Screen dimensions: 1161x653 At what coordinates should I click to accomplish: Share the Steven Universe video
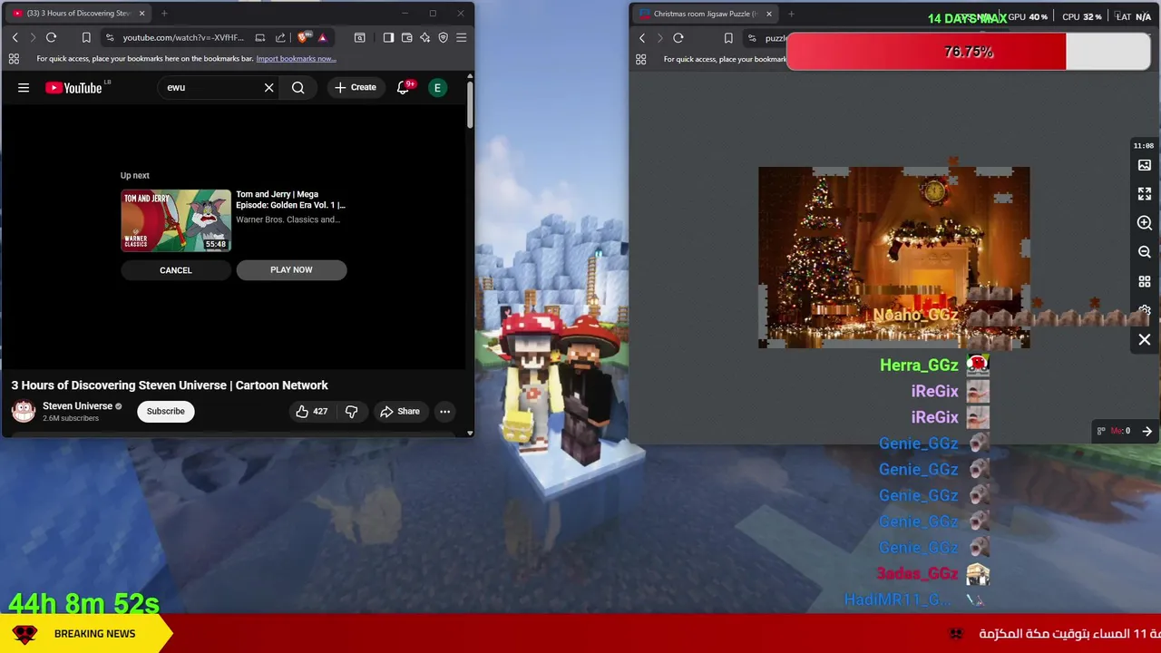coord(400,412)
